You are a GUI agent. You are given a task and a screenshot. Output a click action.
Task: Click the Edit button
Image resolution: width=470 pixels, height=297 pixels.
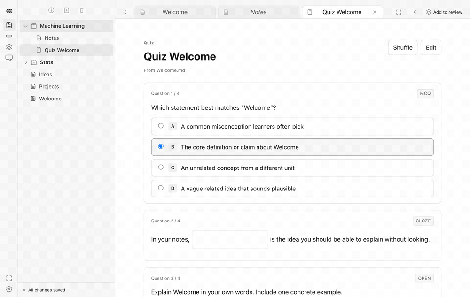pyautogui.click(x=431, y=47)
